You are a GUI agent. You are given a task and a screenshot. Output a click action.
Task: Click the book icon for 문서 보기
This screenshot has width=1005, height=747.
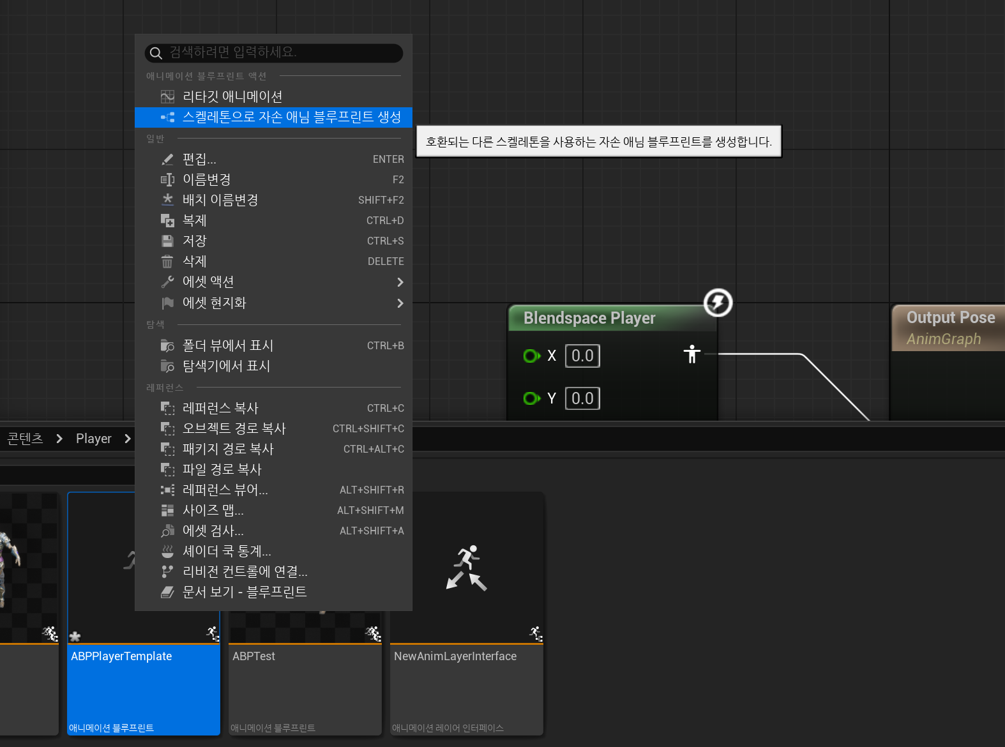point(167,592)
